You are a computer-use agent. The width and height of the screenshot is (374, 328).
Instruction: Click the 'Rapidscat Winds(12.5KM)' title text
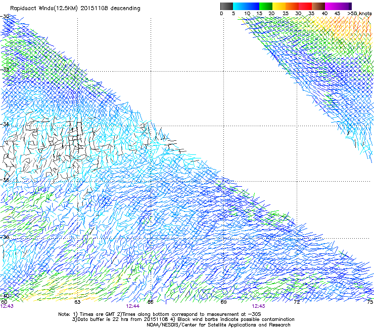point(44,9)
